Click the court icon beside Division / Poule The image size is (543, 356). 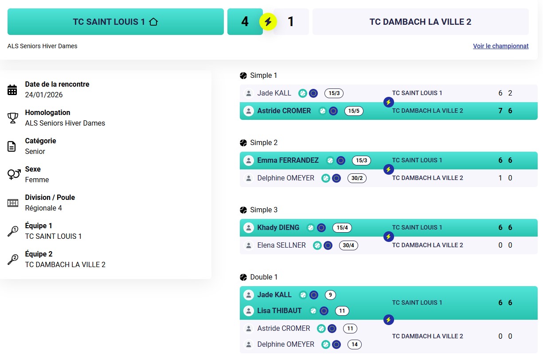tap(12, 203)
